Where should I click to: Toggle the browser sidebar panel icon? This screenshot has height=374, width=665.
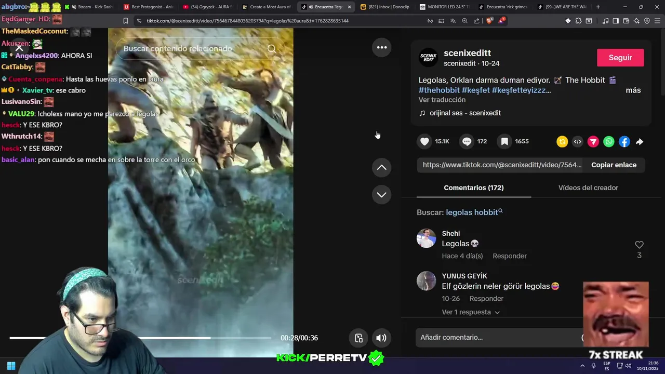pos(616,21)
